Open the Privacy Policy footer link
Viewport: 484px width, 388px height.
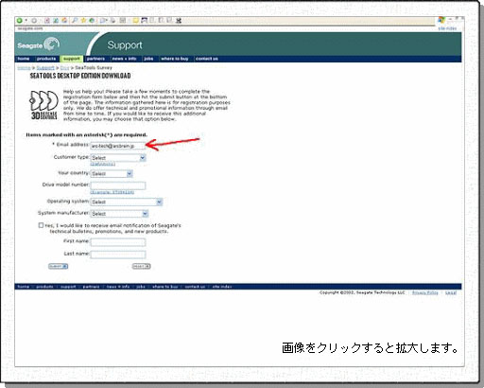click(x=425, y=292)
